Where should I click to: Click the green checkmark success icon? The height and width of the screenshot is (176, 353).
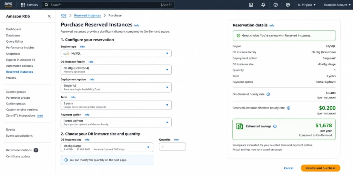pos(239,35)
